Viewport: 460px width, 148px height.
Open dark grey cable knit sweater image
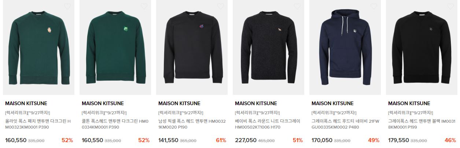tap(268, 48)
